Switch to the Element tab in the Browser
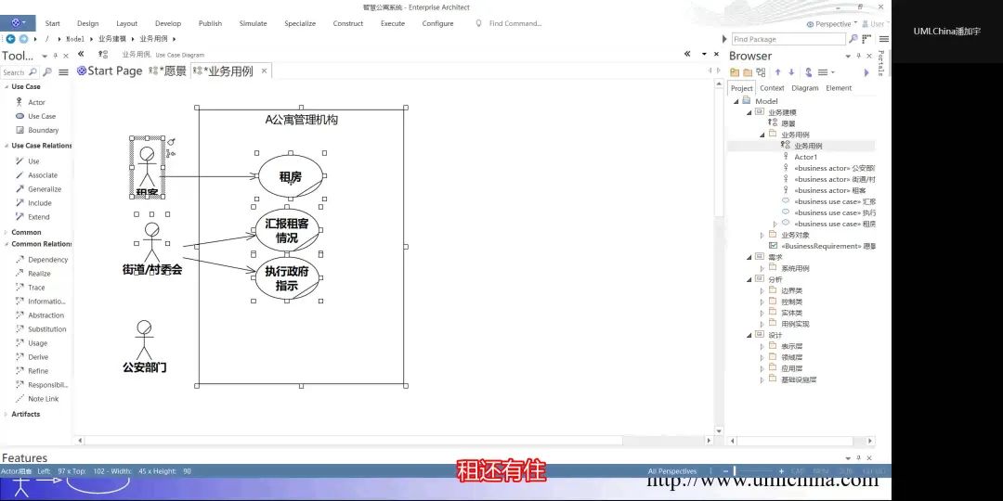The image size is (1003, 501). point(839,88)
